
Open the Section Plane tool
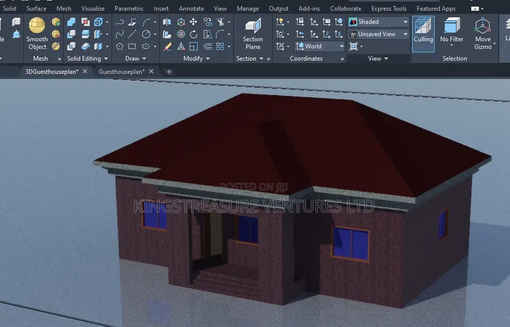tap(253, 34)
